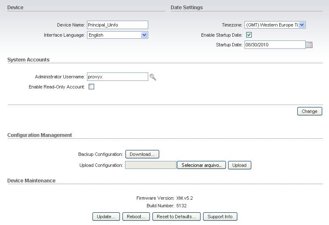Open the Interface Language dropdown
Viewport: 329px width, 225px height.
coord(144,35)
